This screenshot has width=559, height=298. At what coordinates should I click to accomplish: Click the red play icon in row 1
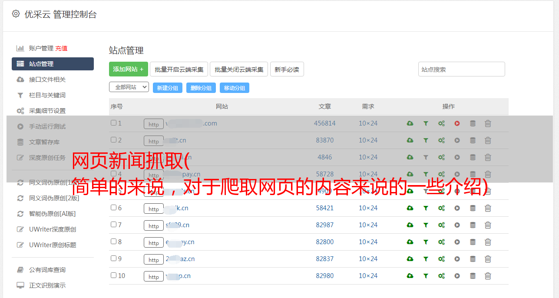(457, 123)
